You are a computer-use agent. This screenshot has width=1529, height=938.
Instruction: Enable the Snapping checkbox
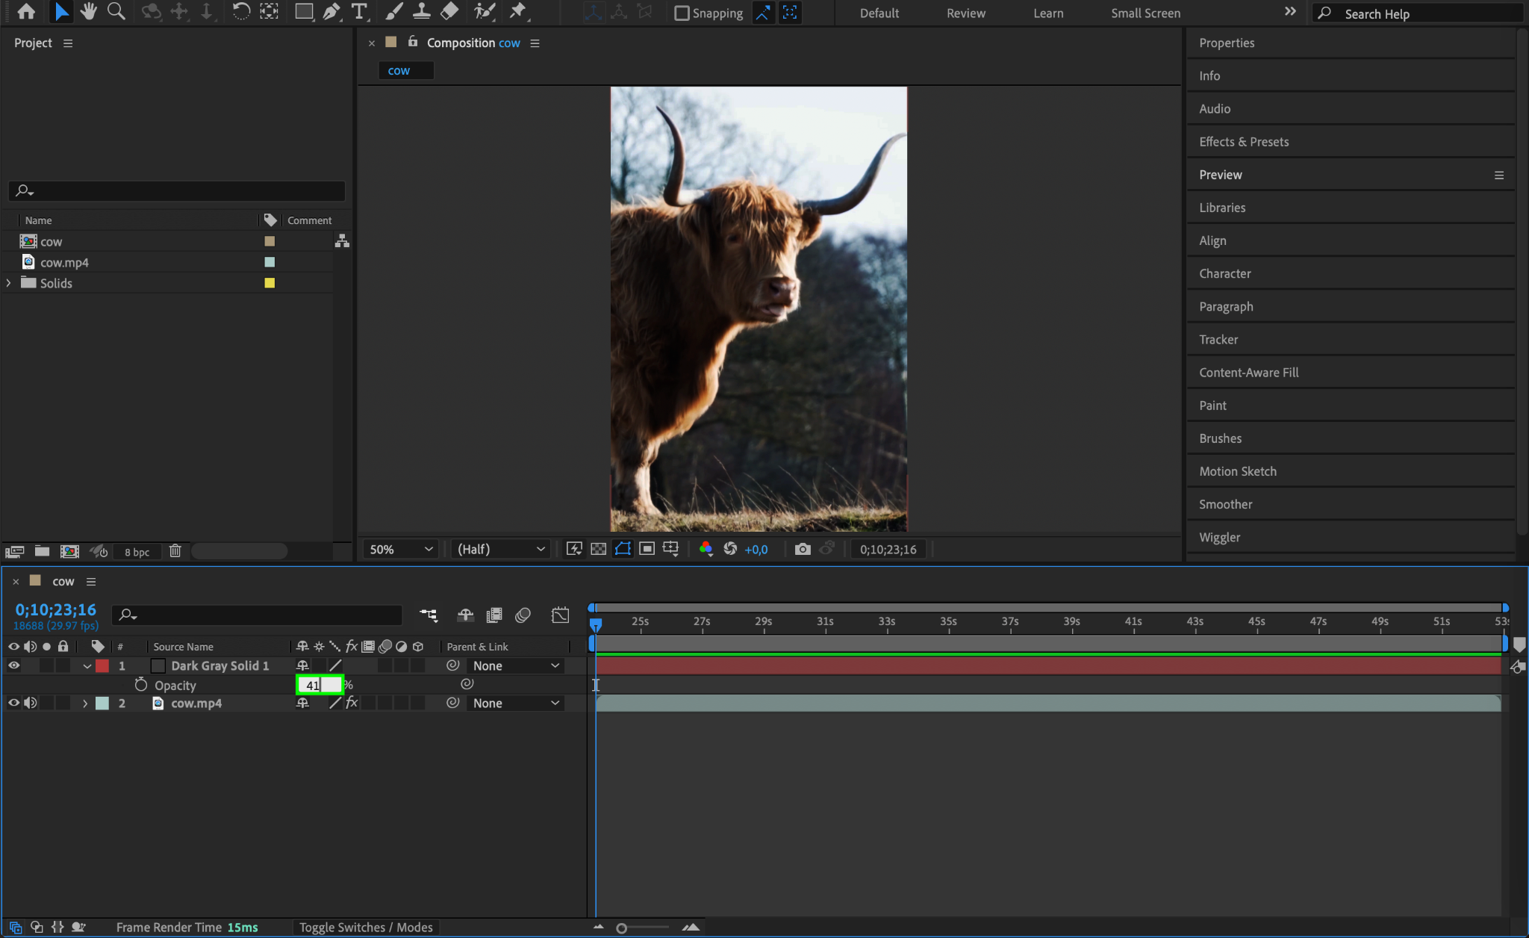coord(682,13)
